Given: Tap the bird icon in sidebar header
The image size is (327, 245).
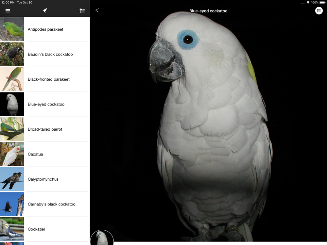Looking at the screenshot, I should (45, 11).
